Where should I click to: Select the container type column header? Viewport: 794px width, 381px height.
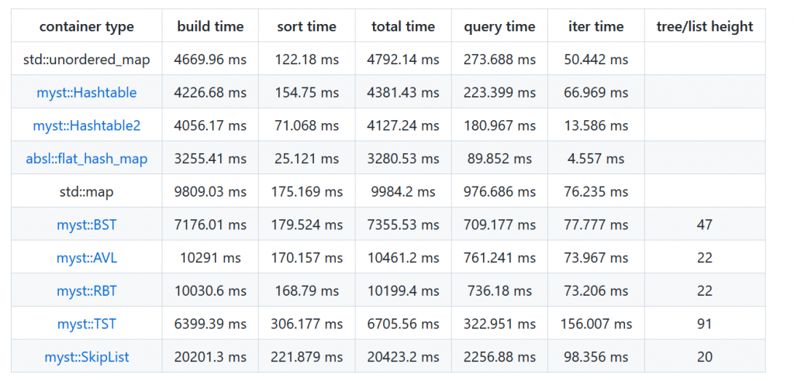point(87,26)
